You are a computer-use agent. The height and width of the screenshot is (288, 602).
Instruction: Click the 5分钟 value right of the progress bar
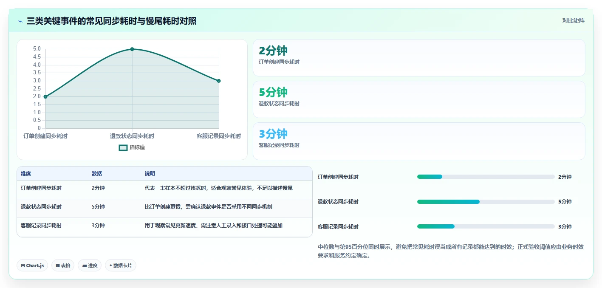[565, 202]
